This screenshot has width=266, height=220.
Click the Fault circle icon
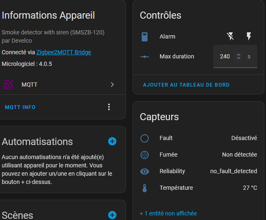145,138
